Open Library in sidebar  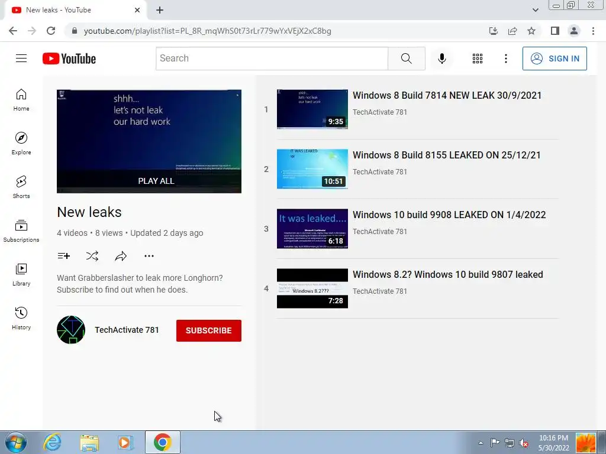click(x=21, y=274)
